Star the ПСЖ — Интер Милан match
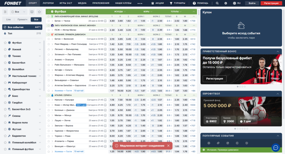This screenshot has width=285, height=154. point(48,30)
